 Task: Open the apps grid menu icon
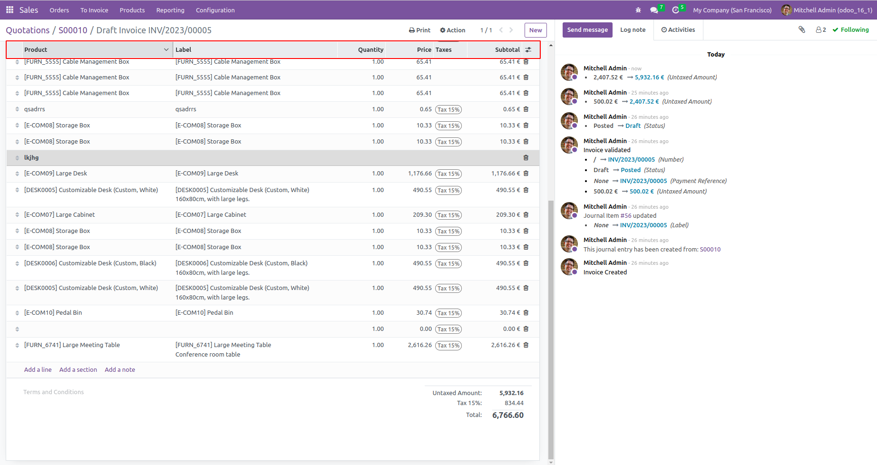coord(10,10)
